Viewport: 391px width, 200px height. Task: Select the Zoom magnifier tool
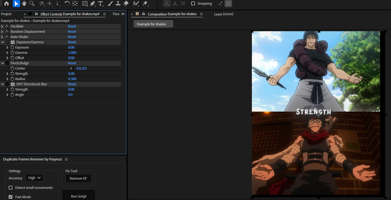(x=32, y=4)
